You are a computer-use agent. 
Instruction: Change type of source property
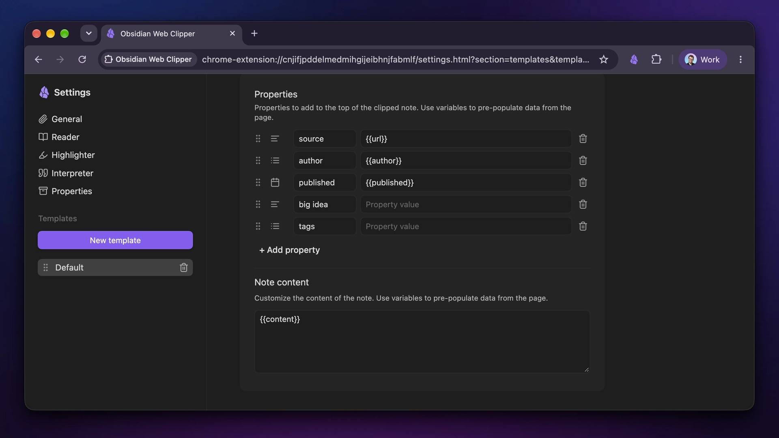pos(275,139)
